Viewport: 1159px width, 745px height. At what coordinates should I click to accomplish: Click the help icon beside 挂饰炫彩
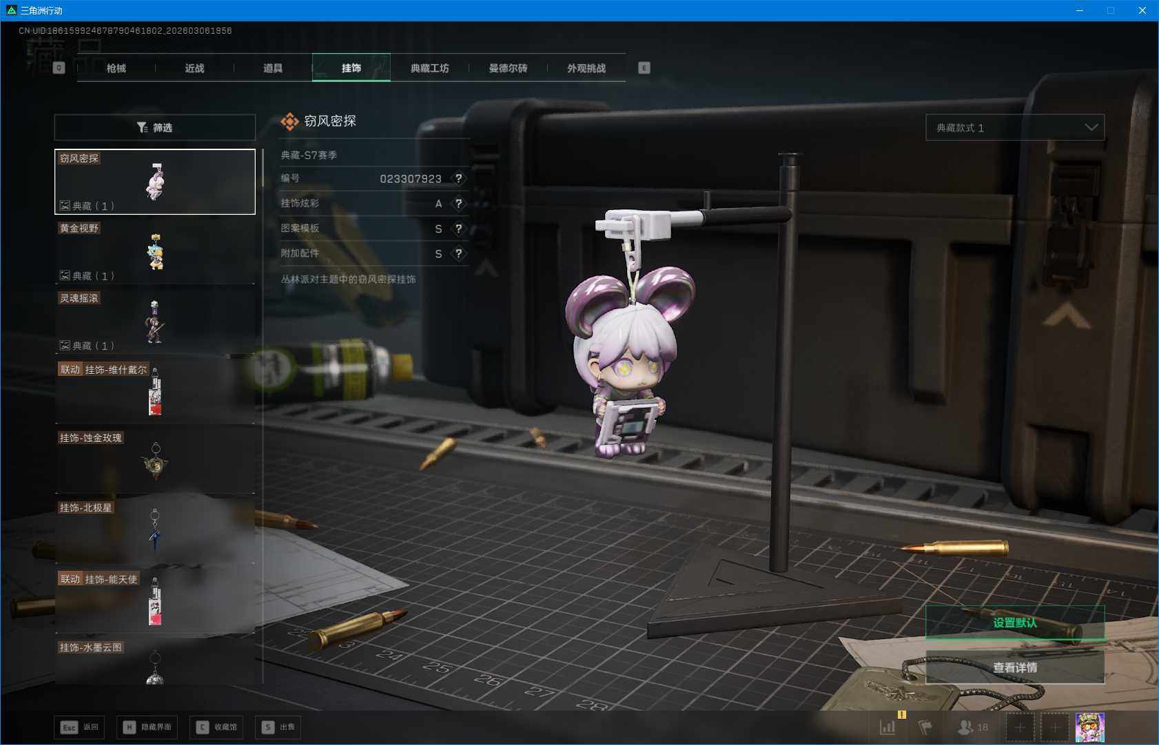[459, 204]
